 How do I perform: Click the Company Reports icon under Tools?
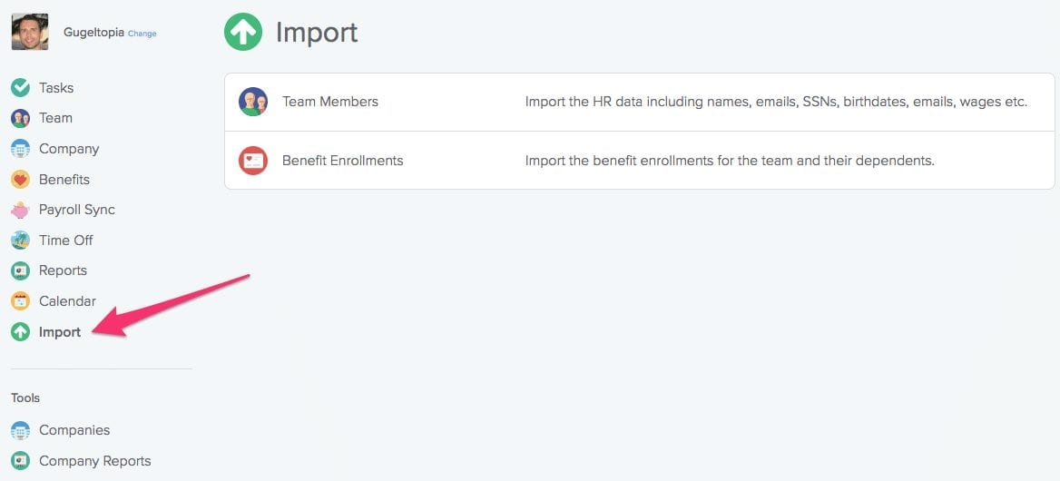[x=20, y=461]
